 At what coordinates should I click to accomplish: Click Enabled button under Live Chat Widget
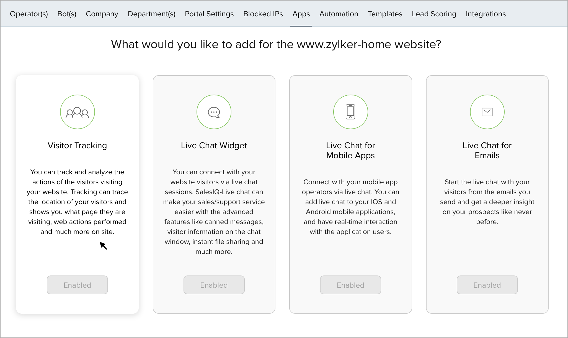(x=214, y=285)
